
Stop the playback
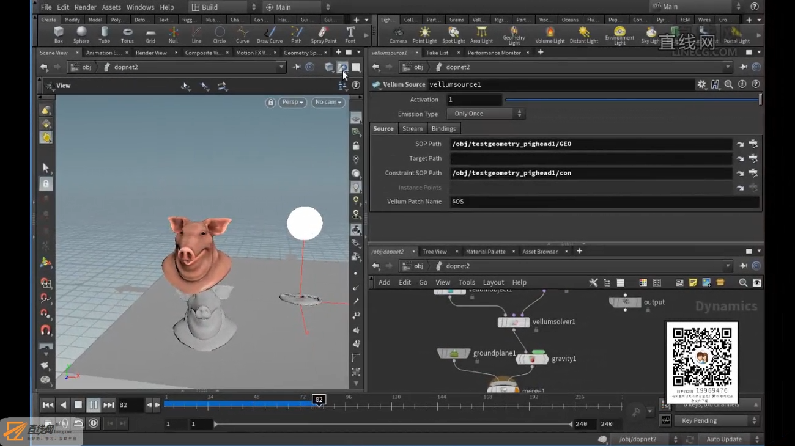click(78, 404)
